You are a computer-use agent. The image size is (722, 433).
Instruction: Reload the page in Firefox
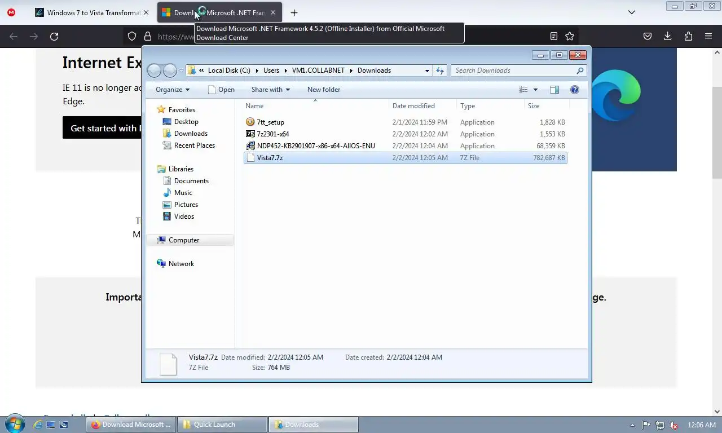[x=54, y=37]
